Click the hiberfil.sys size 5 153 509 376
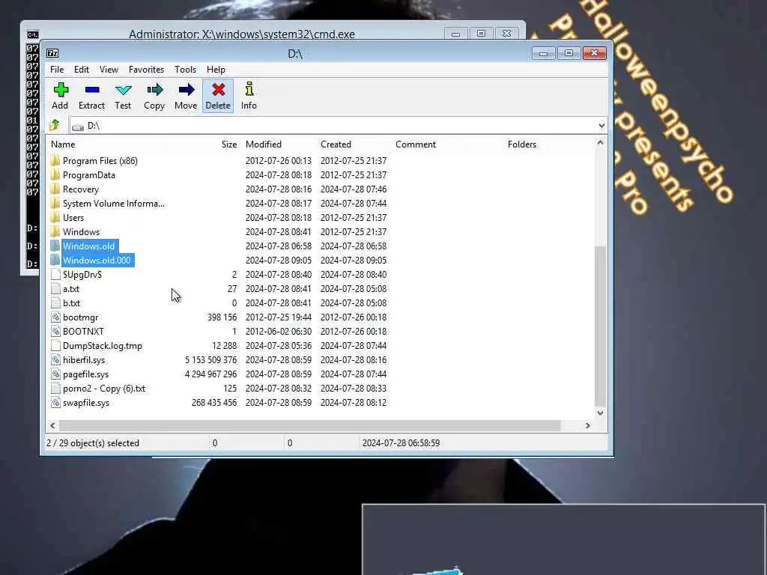Image resolution: width=767 pixels, height=575 pixels. pyautogui.click(x=210, y=360)
